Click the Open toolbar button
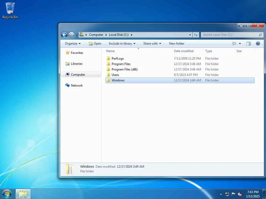 pyautogui.click(x=95, y=44)
